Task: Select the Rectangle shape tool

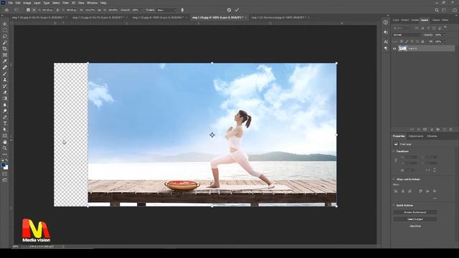Action: [5, 135]
